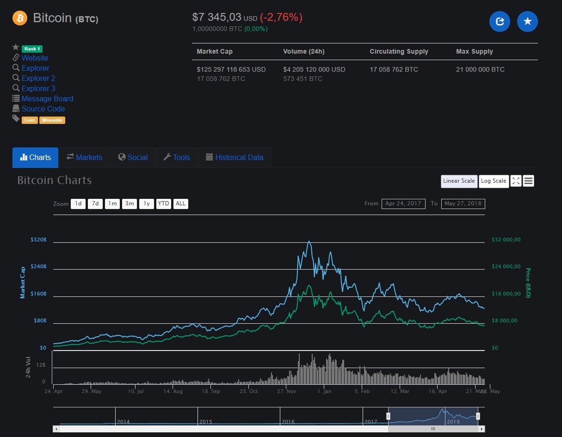This screenshot has height=437, width=562.
Task: Switch to the Social tab
Action: click(x=133, y=157)
